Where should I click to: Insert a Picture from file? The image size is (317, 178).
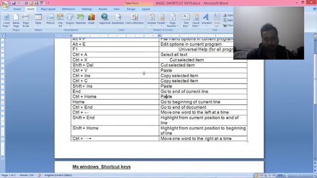51,19
